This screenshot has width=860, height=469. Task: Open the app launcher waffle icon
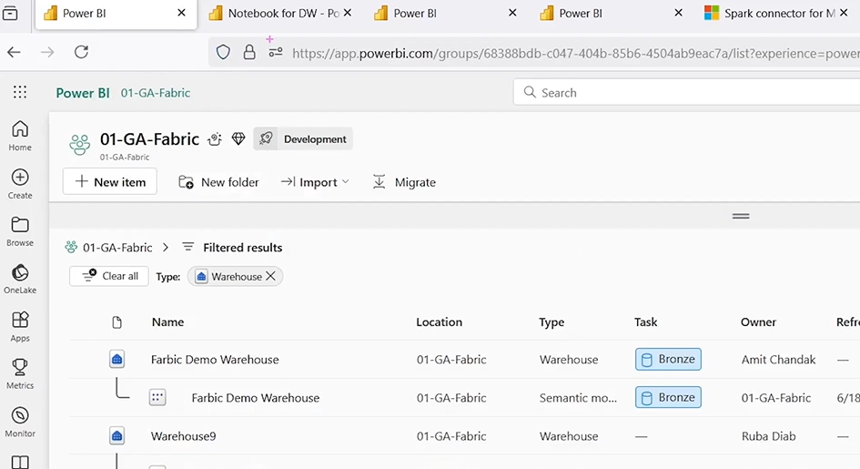click(x=20, y=92)
